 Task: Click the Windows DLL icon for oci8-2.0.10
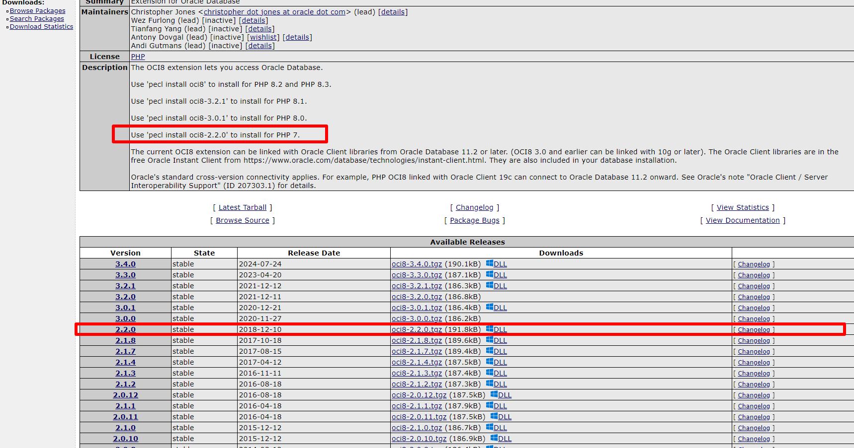tap(494, 438)
